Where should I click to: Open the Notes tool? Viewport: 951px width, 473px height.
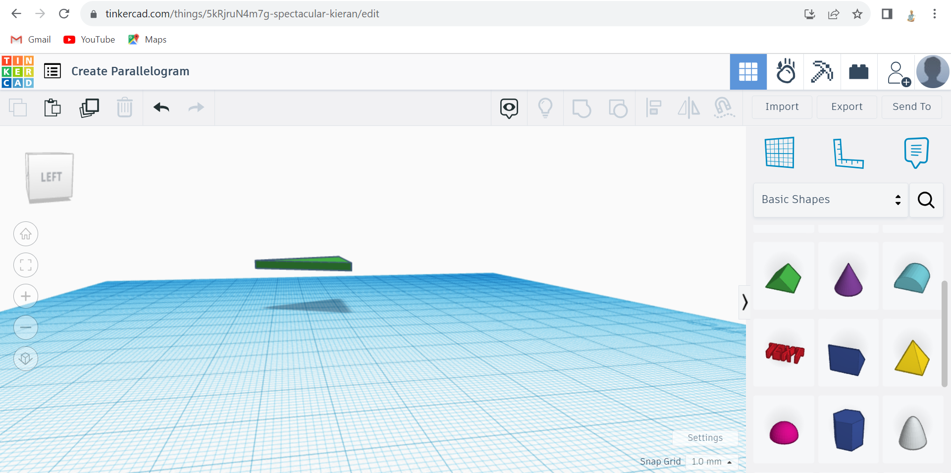tap(916, 153)
